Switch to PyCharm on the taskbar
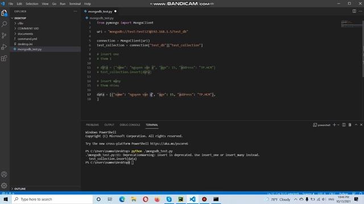 [181, 199]
